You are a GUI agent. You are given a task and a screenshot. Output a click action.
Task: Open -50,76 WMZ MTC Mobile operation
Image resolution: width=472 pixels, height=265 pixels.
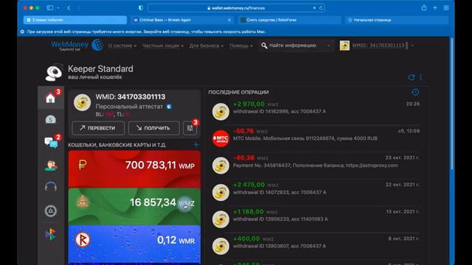pyautogui.click(x=316, y=138)
